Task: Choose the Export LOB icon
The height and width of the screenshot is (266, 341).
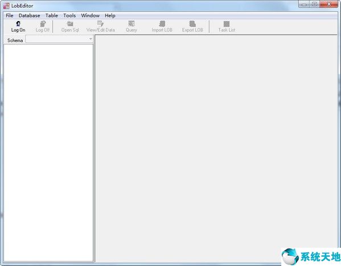Action: (x=192, y=24)
